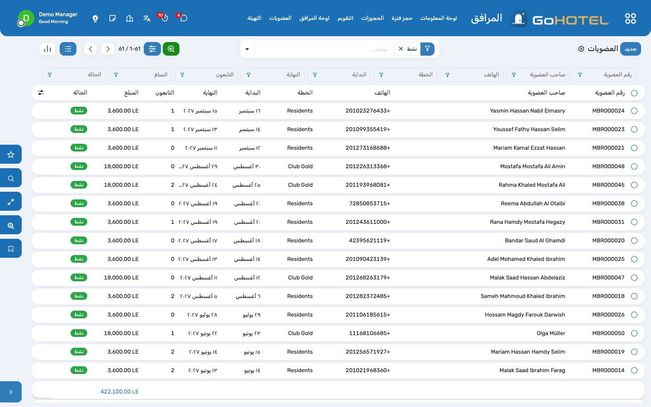Click the lightbulb tips icon in header
Image resolution: width=651 pixels, height=407 pixels.
(x=95, y=18)
